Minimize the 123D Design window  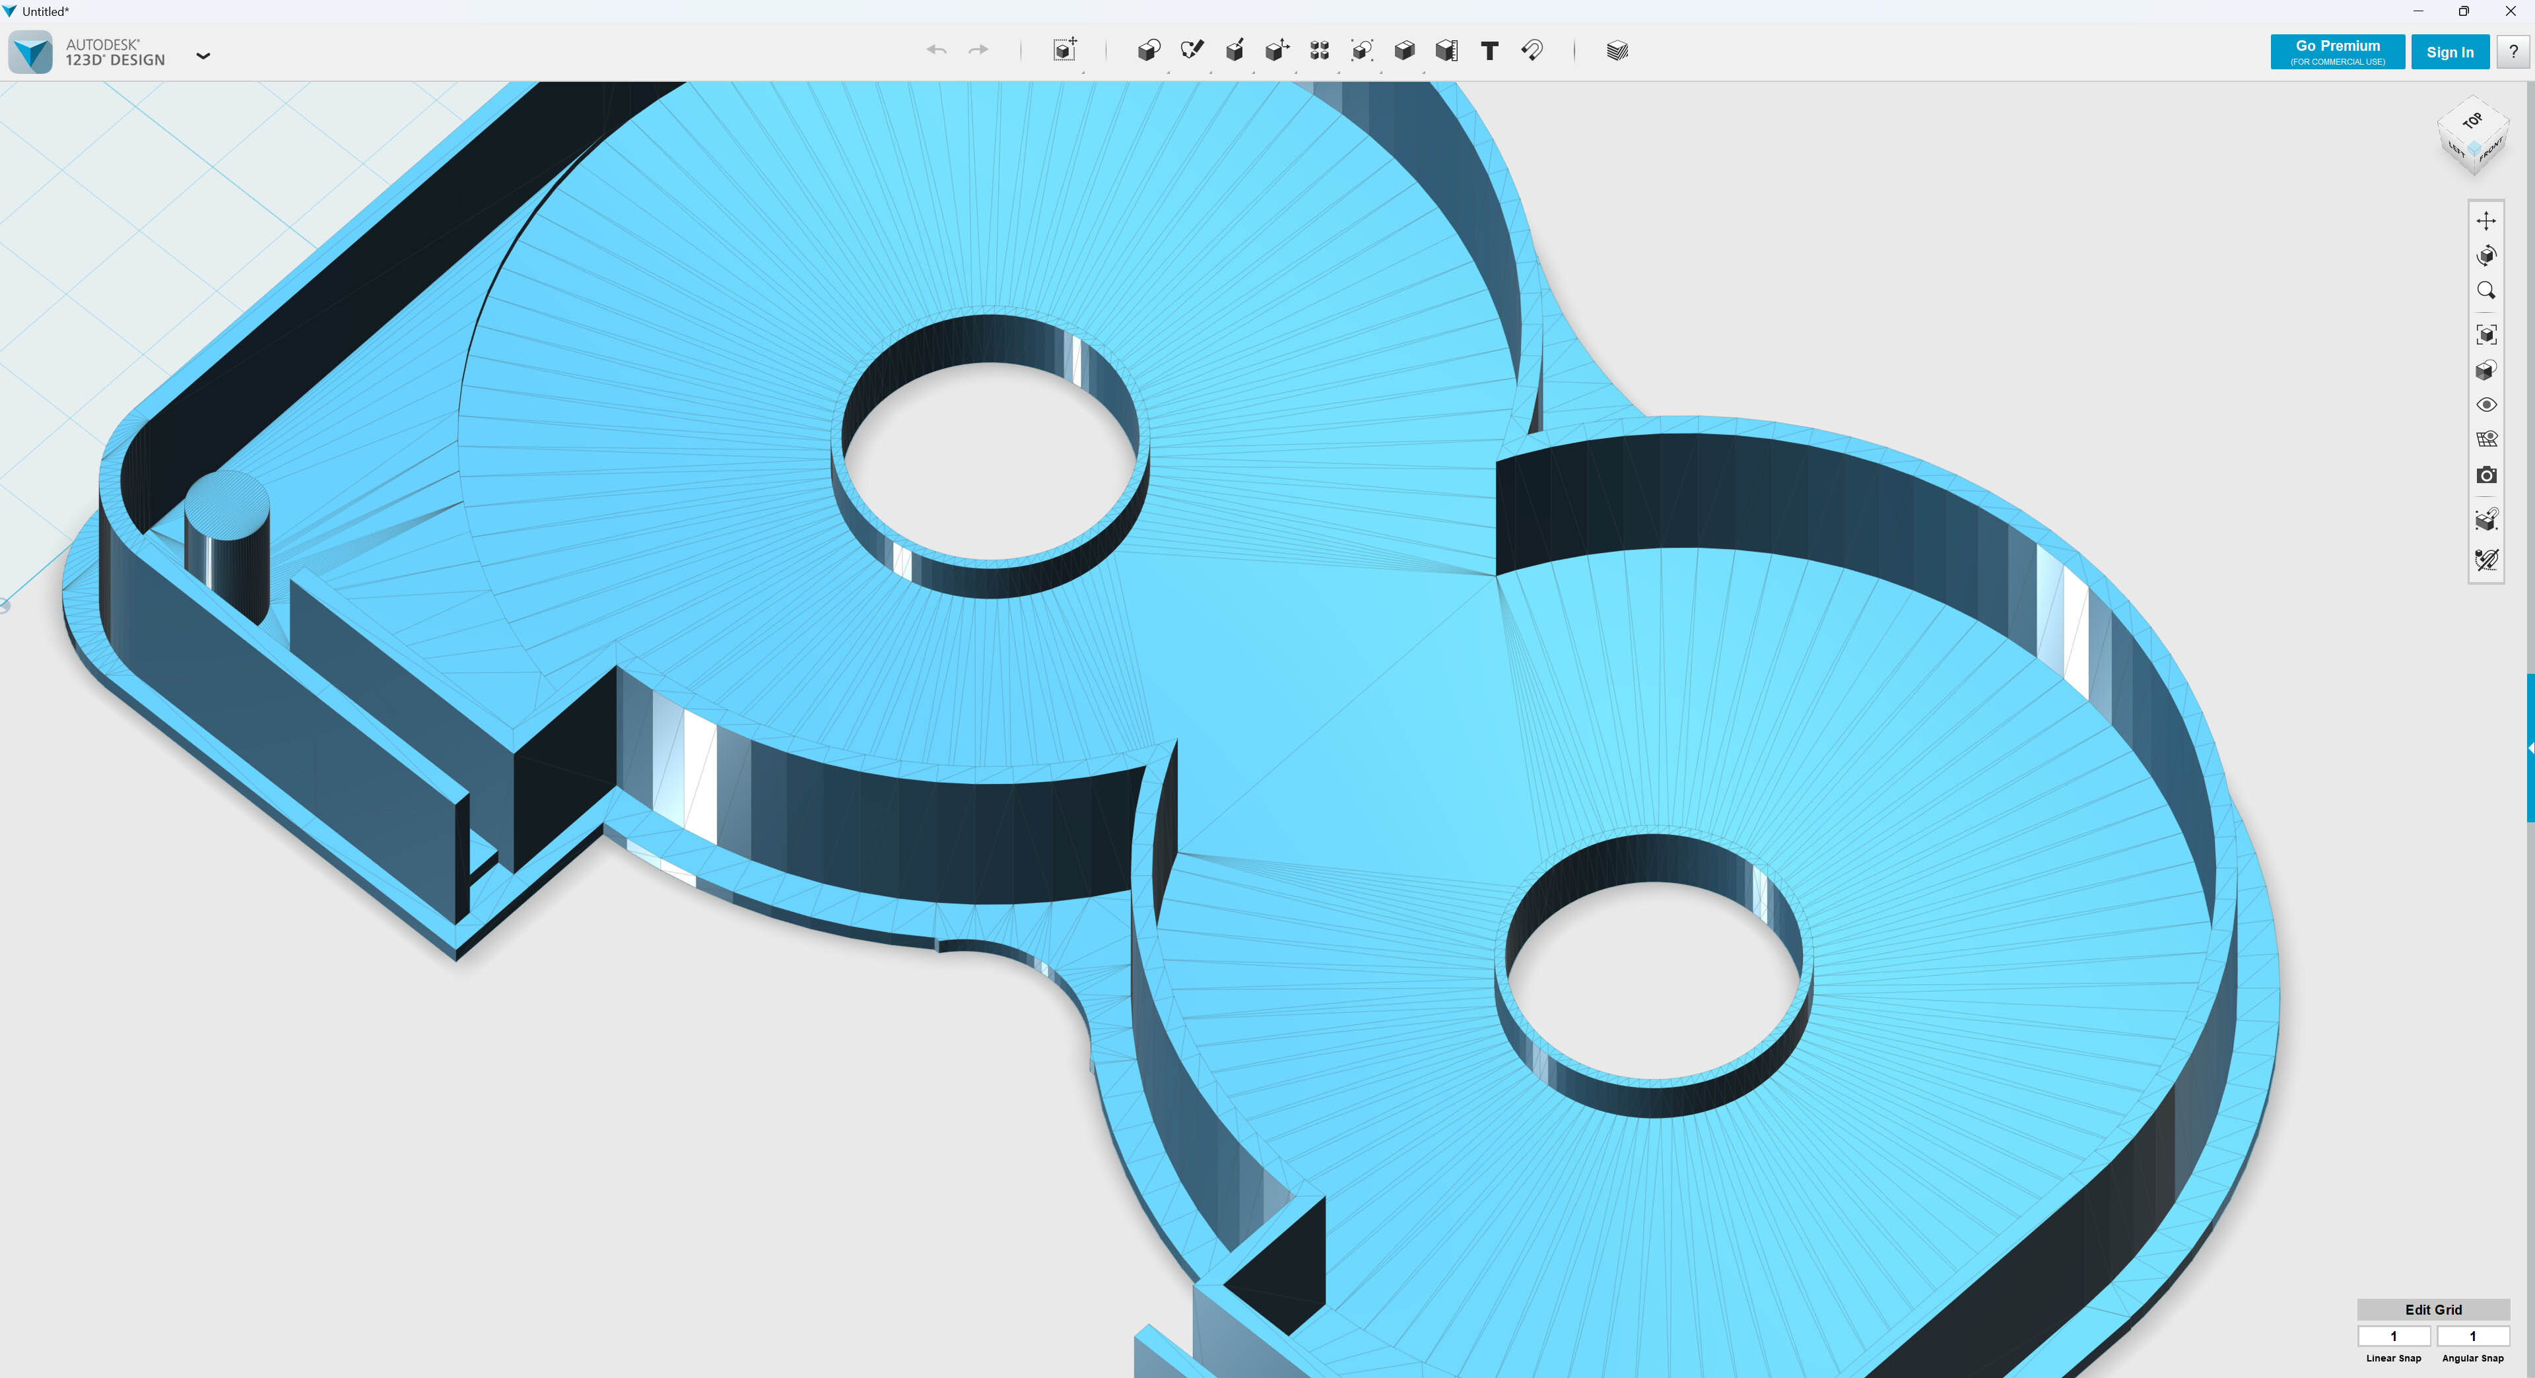(2418, 11)
